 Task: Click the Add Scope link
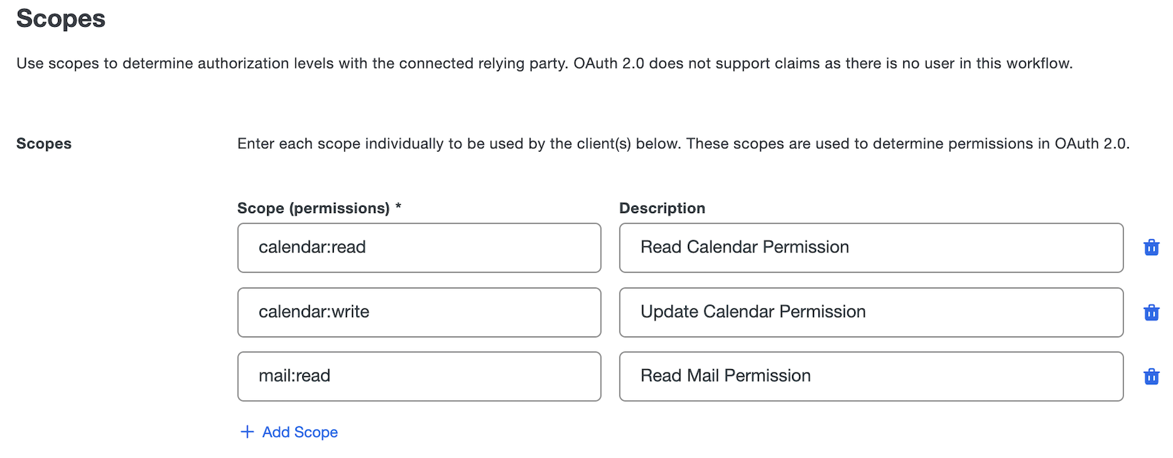click(299, 431)
